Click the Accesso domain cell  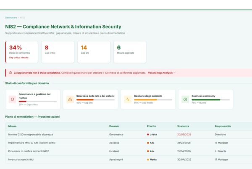[x=114, y=143]
